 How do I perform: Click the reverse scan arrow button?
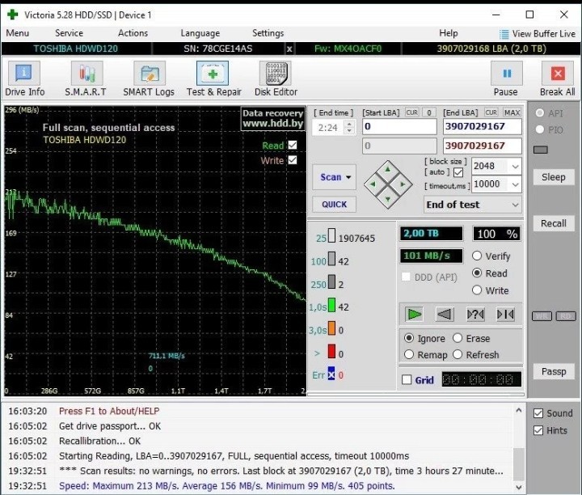(445, 314)
